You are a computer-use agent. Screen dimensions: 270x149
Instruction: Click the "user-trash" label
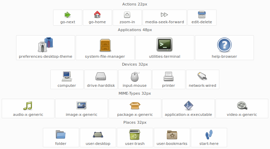click(135, 144)
